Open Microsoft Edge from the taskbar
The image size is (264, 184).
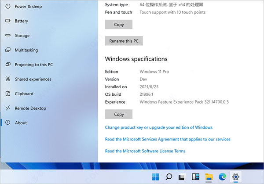point(222,177)
